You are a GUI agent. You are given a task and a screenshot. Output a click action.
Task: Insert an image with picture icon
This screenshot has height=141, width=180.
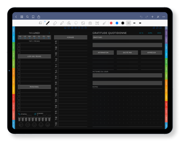(83, 23)
